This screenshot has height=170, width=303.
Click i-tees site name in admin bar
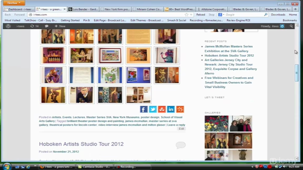[x=20, y=26]
